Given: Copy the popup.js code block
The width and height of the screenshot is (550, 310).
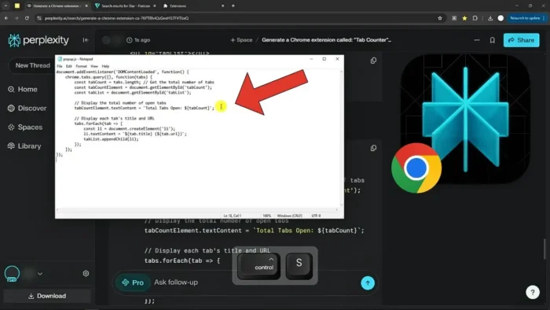Looking at the screenshot, I should coord(373,148).
